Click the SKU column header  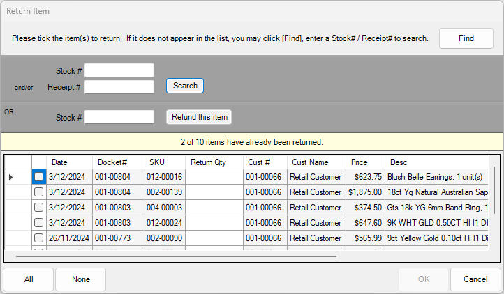(x=165, y=162)
